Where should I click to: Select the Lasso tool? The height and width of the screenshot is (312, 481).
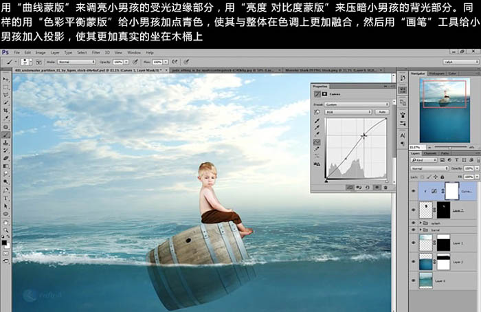coord(5,95)
